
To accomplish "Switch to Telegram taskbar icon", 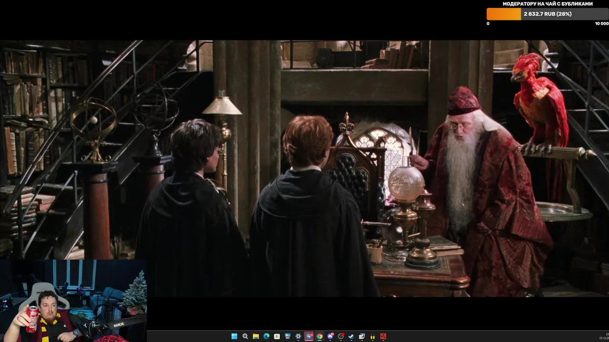I will point(309,336).
